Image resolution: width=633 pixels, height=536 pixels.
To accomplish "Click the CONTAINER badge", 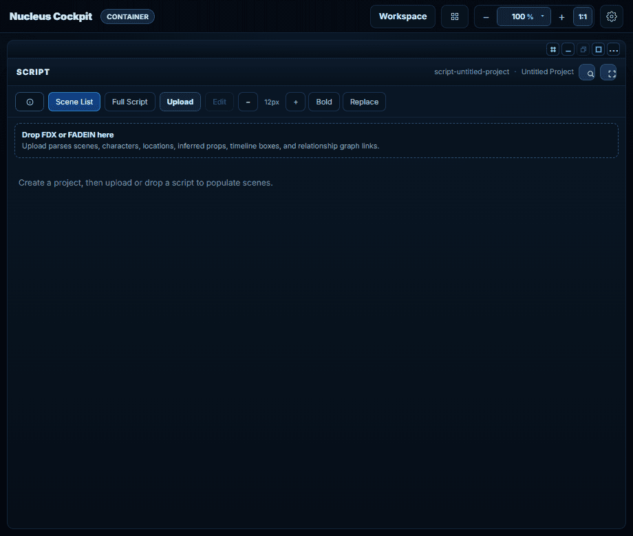I will 127,16.
